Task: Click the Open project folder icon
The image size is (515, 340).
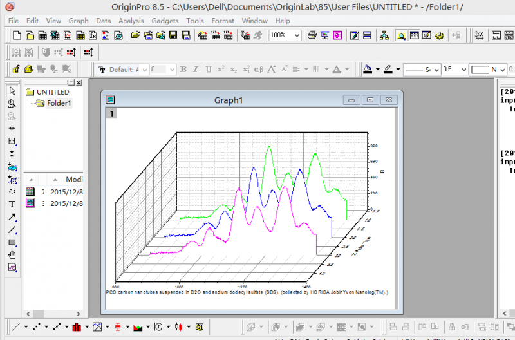Action: 135,35
